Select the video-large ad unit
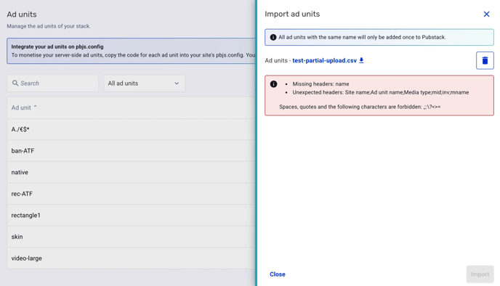This screenshot has height=286, width=500. coord(131,258)
